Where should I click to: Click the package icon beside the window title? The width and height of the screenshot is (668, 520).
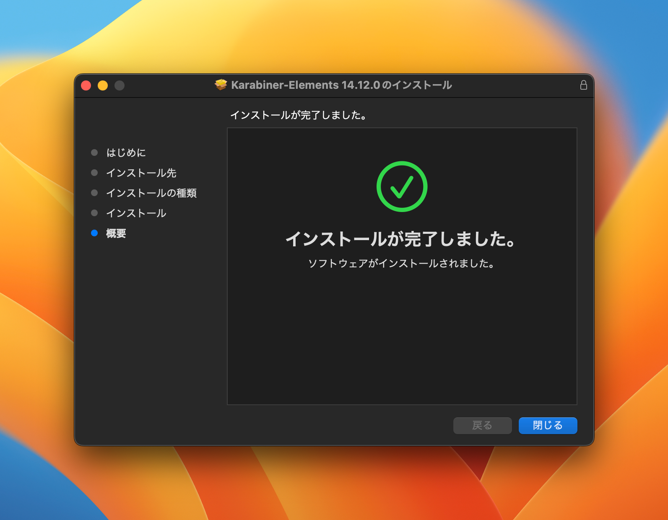click(221, 85)
